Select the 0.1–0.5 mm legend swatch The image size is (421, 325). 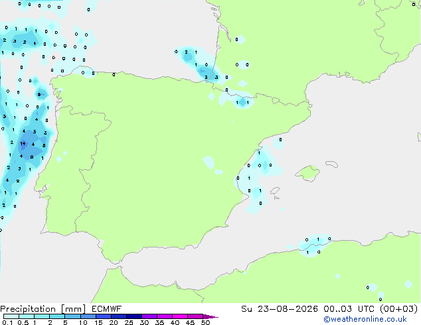pos(11,316)
